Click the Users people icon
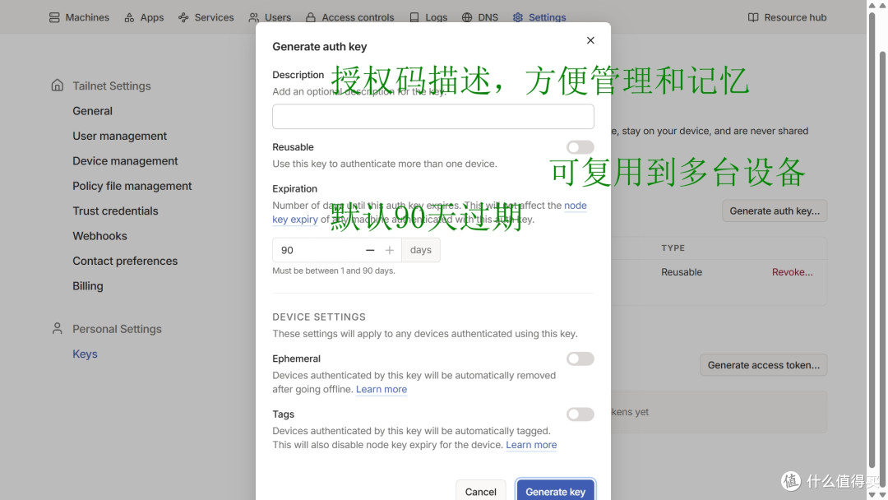Screen dimensions: 888x500 (254, 17)
